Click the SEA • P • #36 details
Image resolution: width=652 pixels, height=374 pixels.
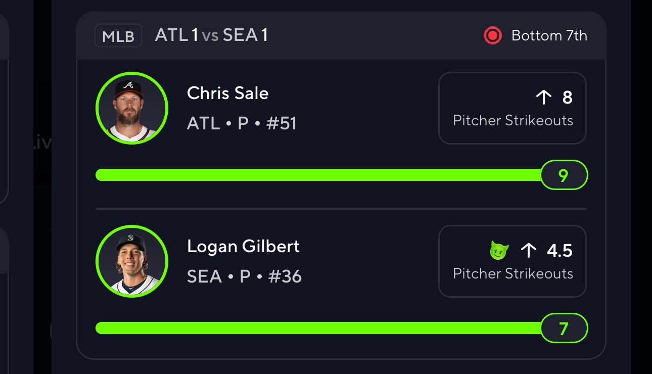coord(244,276)
